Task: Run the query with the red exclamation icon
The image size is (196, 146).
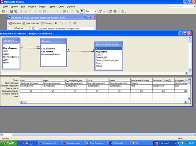Action: pyautogui.click(x=72, y=11)
